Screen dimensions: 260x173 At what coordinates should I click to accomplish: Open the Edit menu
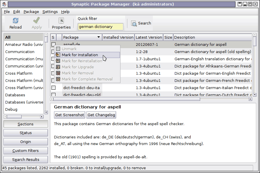coord(16,12)
